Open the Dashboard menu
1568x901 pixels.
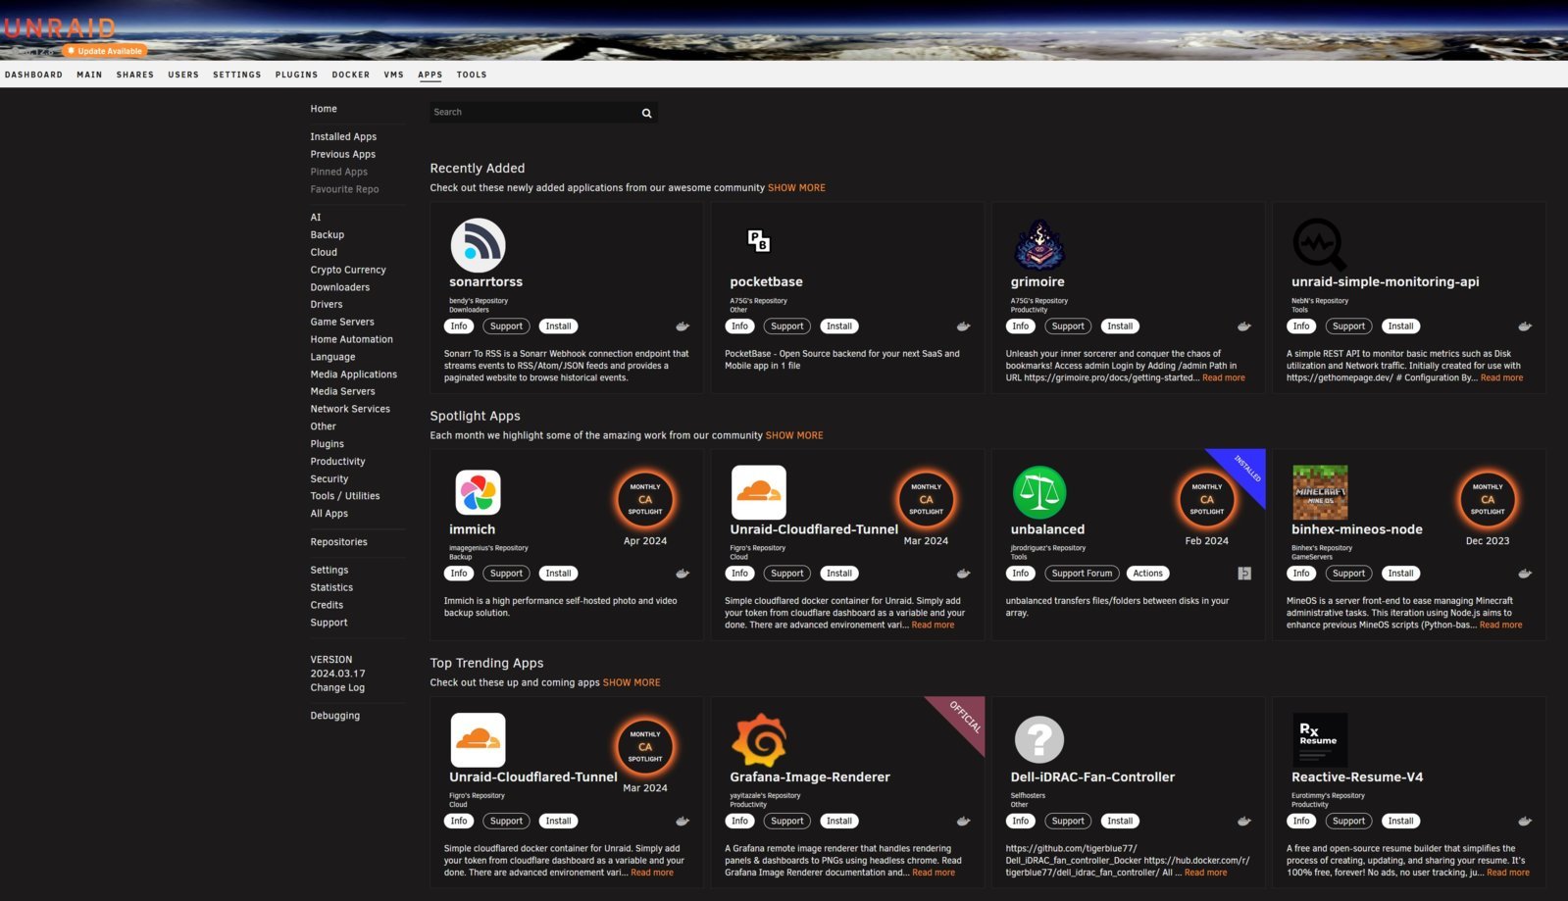pos(33,75)
